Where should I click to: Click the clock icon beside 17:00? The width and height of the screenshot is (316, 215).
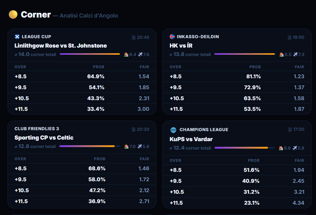(290, 130)
